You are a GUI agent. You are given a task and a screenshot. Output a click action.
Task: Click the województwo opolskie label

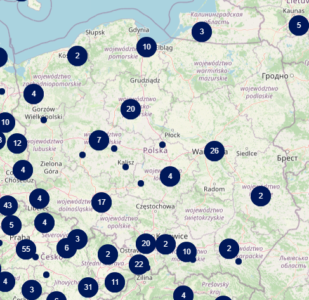pyautogui.click(x=119, y=222)
